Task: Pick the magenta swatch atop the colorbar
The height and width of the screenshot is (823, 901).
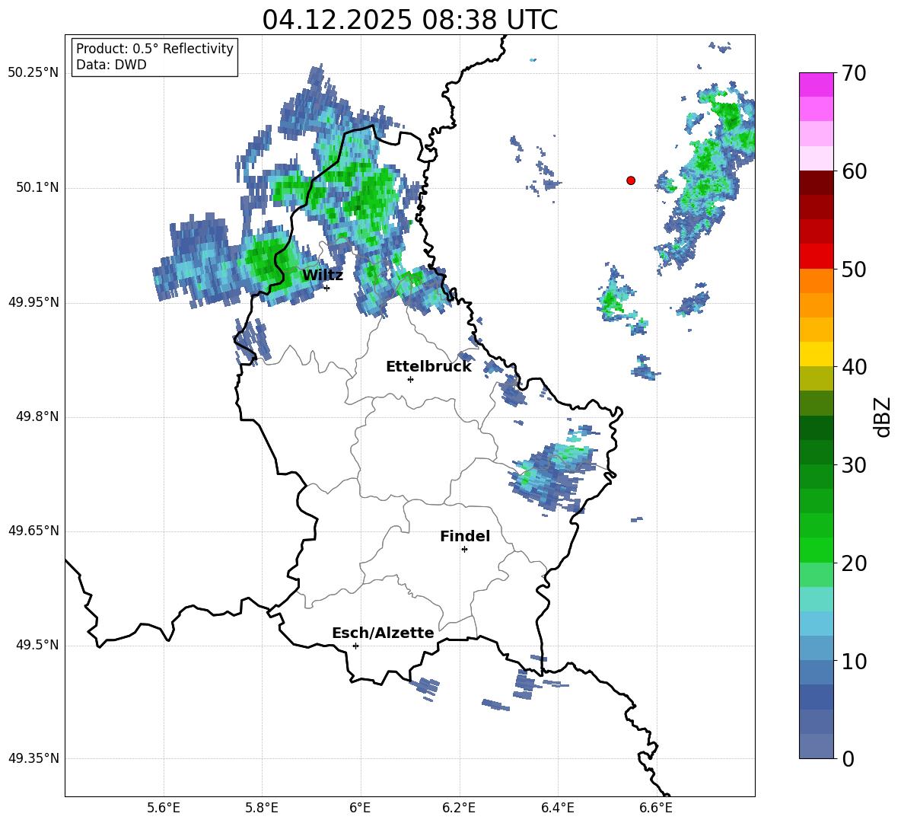Action: pos(816,85)
